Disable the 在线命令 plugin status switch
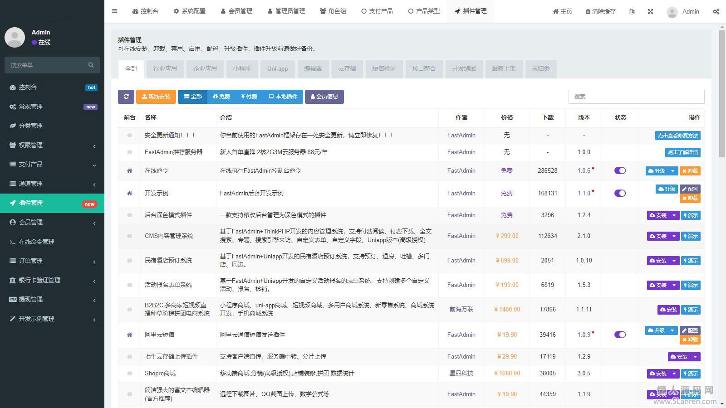Screen dimensions: 726x408 [620, 171]
